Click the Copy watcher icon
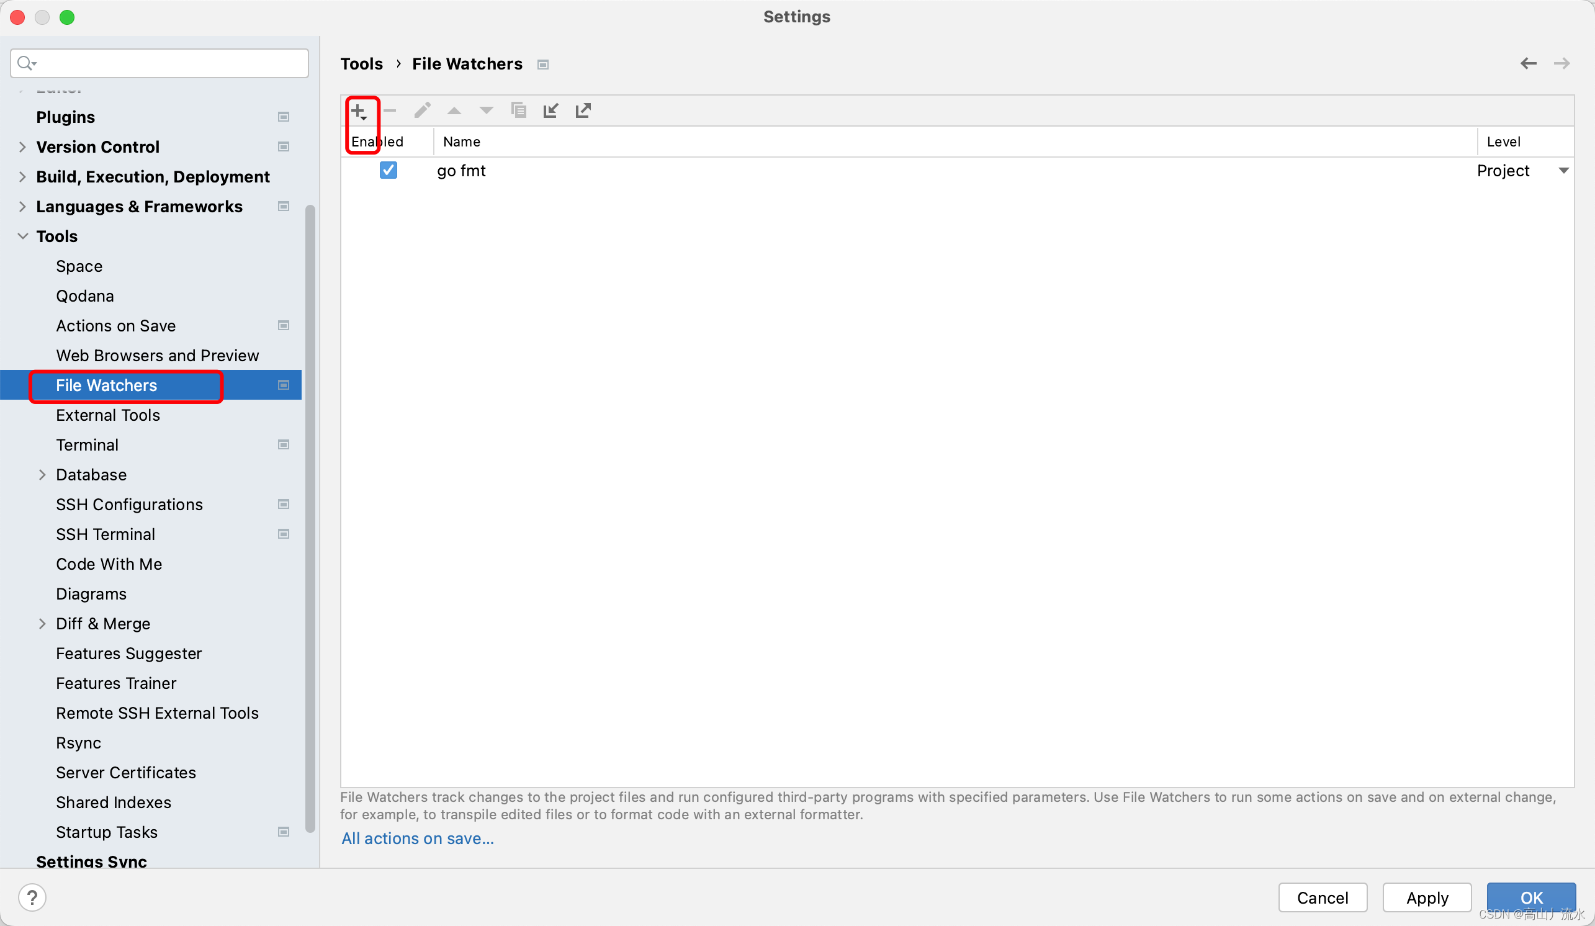The image size is (1595, 926). click(518, 110)
